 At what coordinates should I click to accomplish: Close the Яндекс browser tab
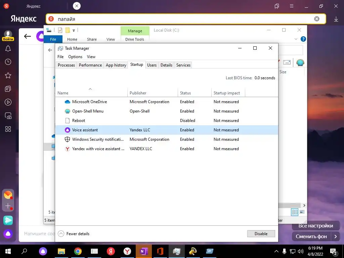(x=77, y=6)
